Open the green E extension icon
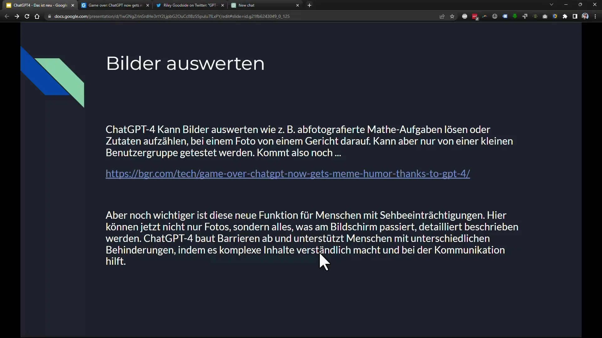Screen dimensions: 602x338 coord(535,16)
